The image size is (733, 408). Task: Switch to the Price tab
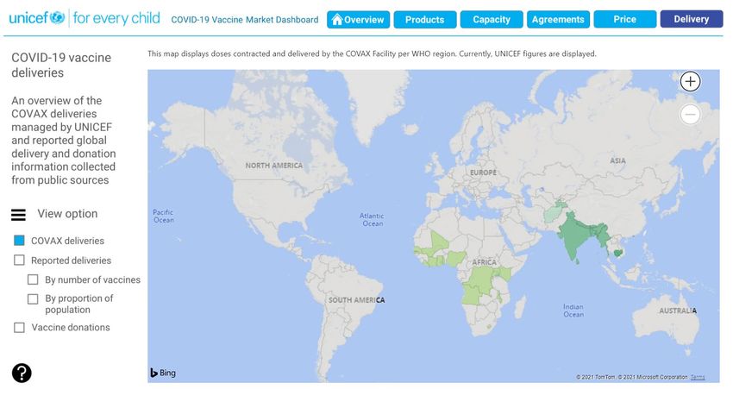[625, 20]
